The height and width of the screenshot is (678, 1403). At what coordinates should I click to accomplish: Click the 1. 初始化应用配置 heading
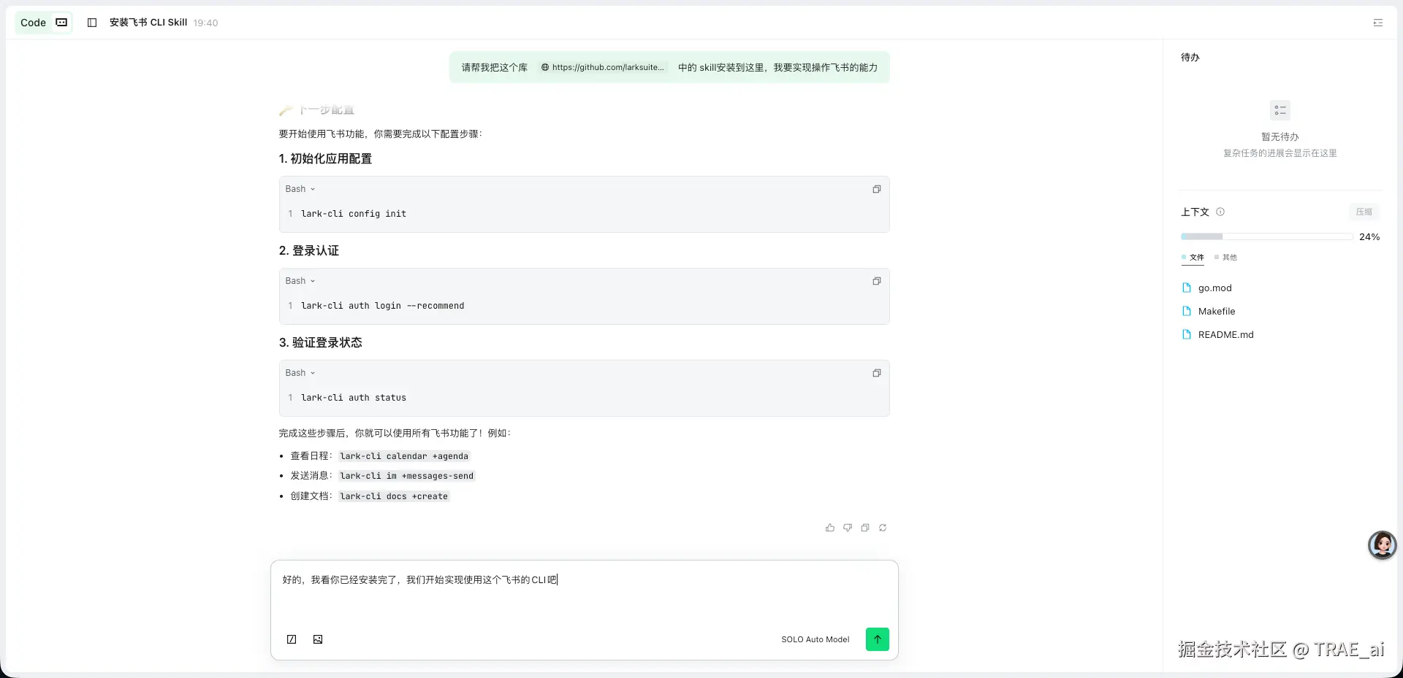[325, 158]
